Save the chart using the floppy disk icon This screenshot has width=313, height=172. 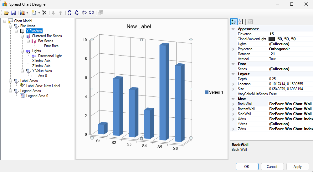(x=13, y=13)
